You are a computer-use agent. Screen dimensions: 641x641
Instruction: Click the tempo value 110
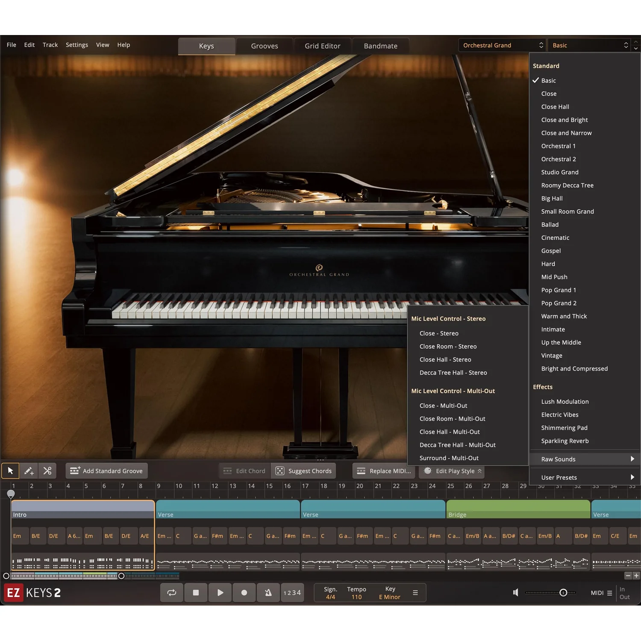tap(356, 597)
